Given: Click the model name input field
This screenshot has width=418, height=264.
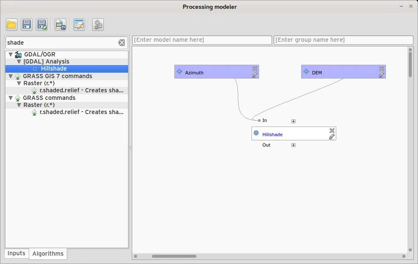Looking at the screenshot, I should click(x=202, y=40).
